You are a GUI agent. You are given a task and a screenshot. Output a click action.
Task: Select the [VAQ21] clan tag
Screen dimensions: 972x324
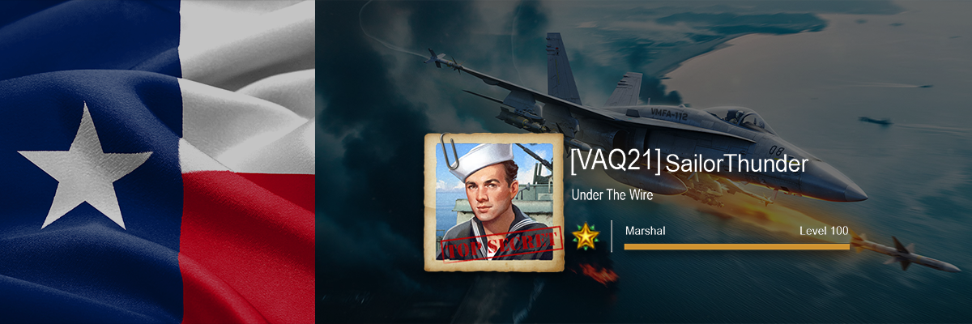(615, 162)
